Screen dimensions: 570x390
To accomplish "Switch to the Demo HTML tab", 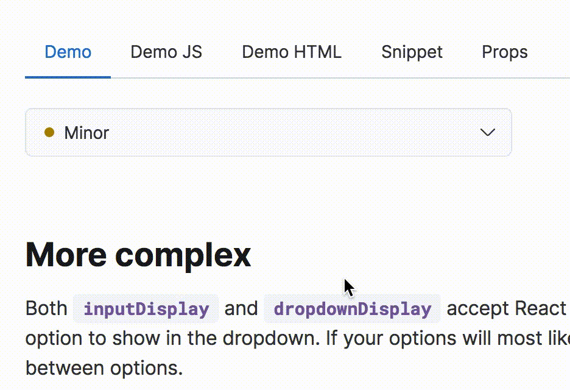I will pos(291,52).
